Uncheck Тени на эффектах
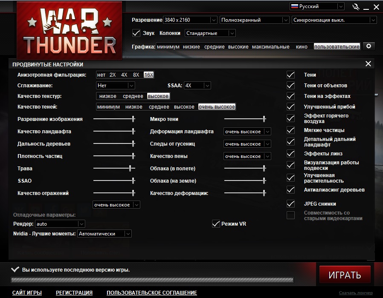 (x=290, y=96)
